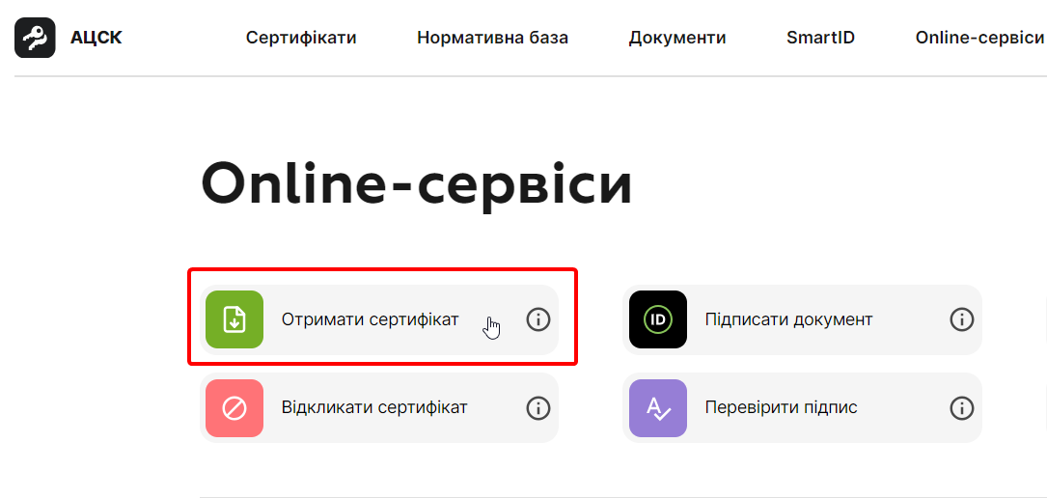Click the Online-сервіси page heading
This screenshot has width=1047, height=498.
[x=416, y=183]
